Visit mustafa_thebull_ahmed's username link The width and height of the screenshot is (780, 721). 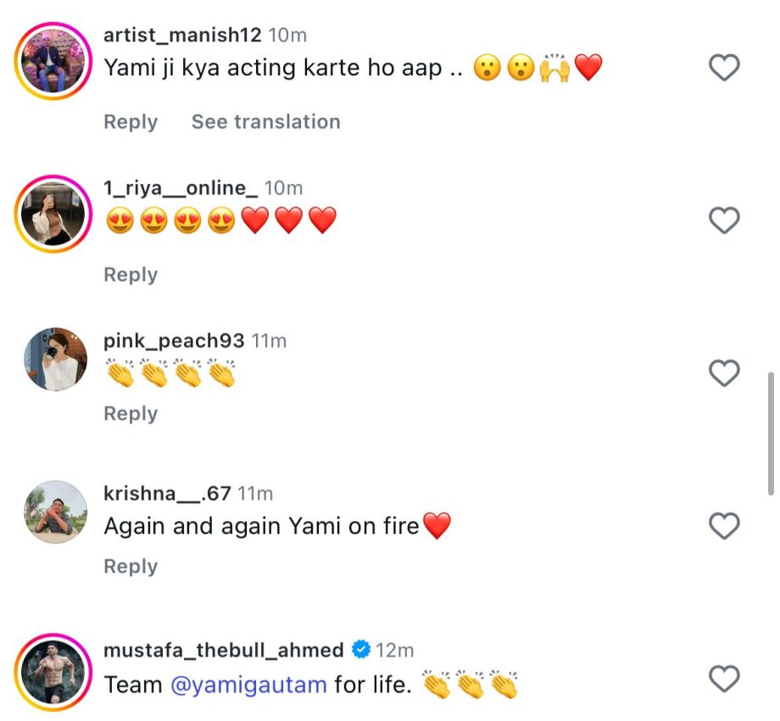[223, 650]
